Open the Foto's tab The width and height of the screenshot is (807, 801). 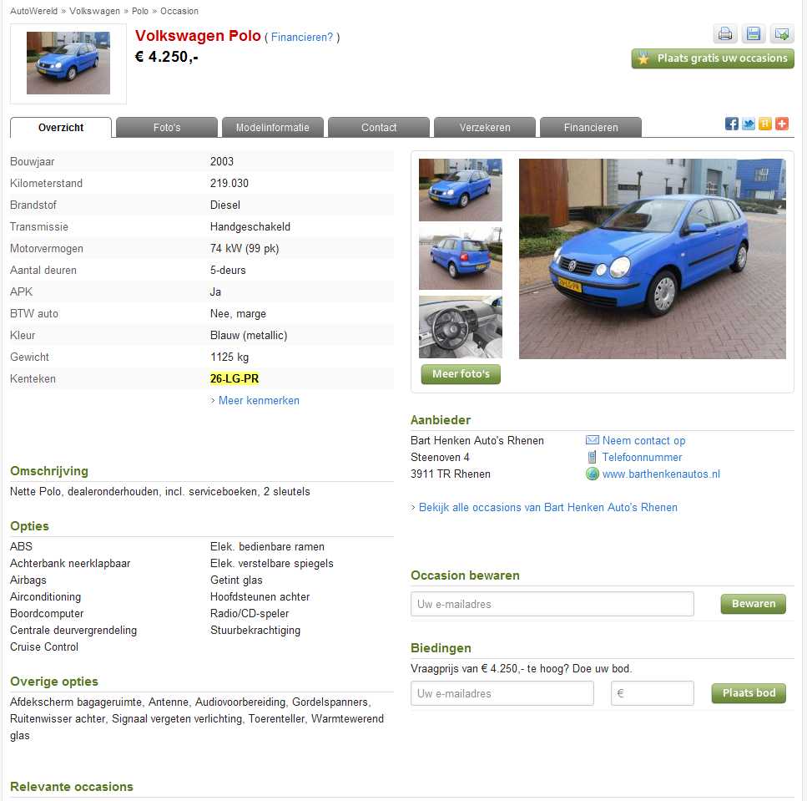pyautogui.click(x=167, y=127)
